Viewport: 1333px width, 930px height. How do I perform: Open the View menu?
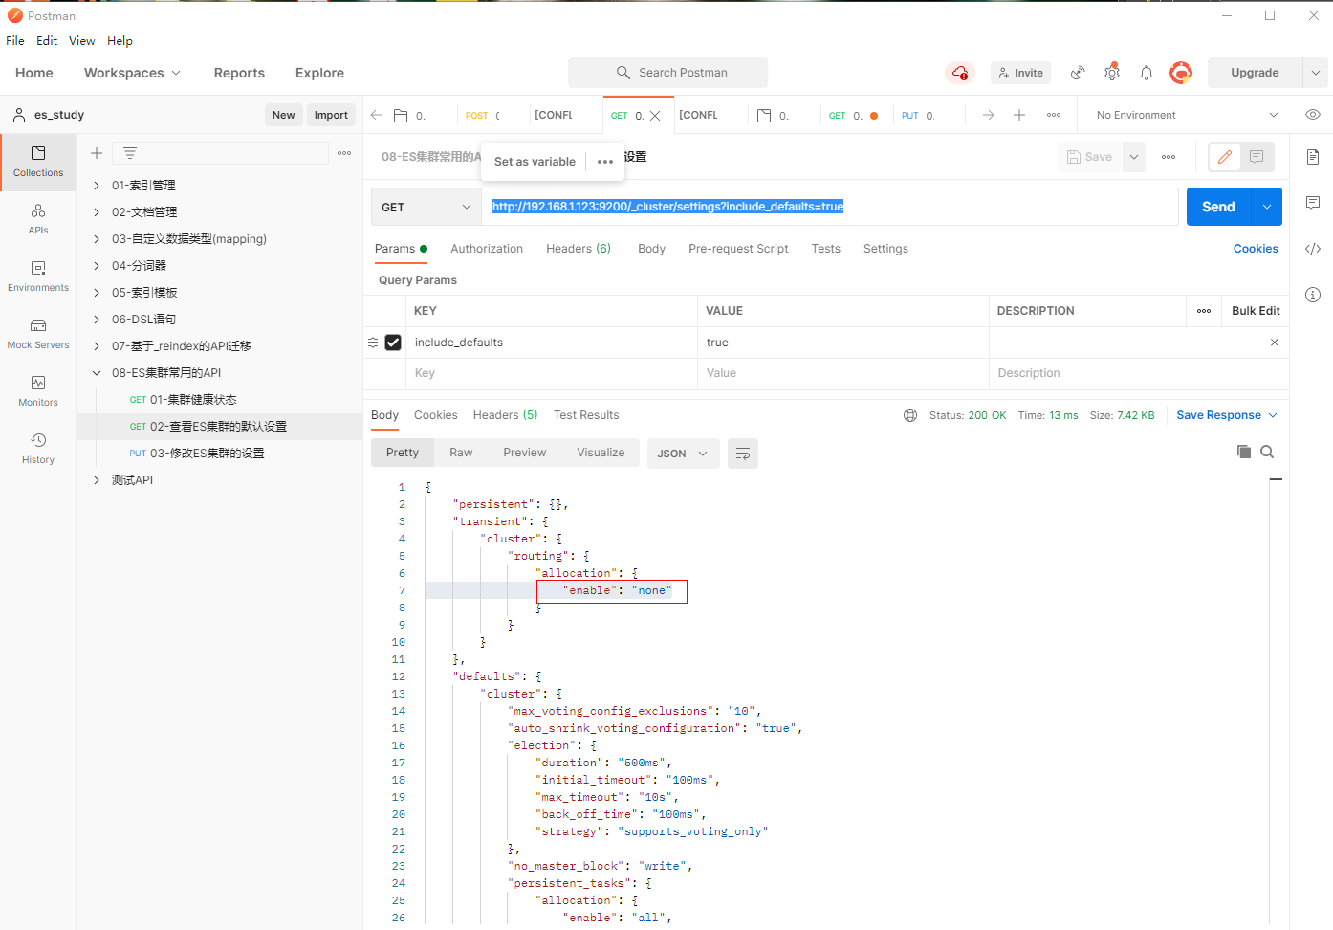[81, 41]
